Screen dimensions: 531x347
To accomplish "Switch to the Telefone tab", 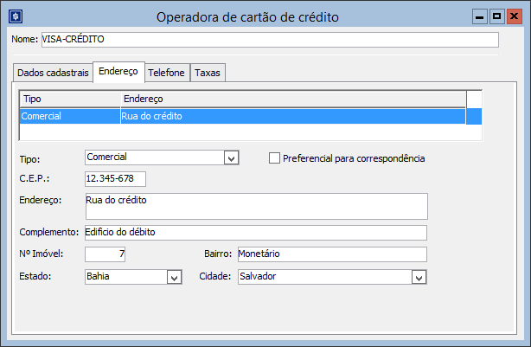I will (167, 74).
